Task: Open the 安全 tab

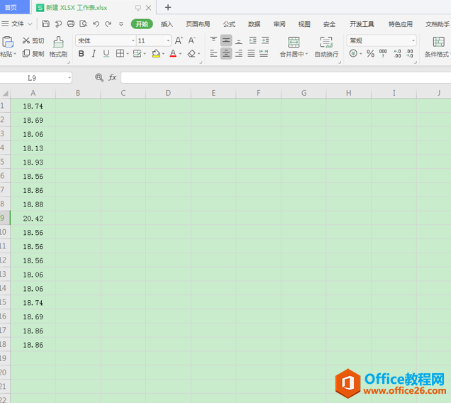Action: pos(329,24)
